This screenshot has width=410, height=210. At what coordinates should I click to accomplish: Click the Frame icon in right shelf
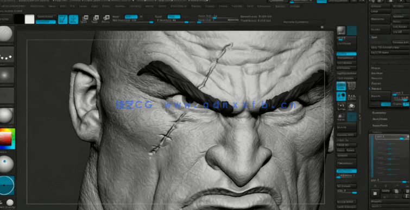[x=341, y=107]
